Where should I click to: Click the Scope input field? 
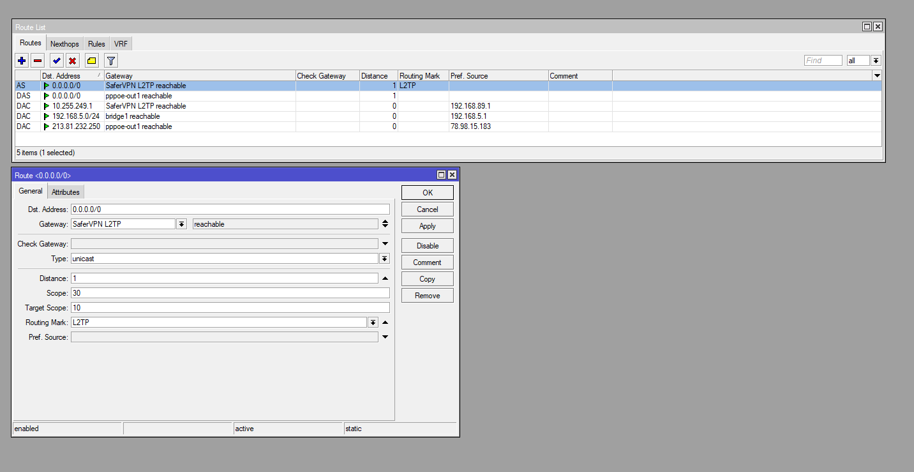tap(230, 293)
